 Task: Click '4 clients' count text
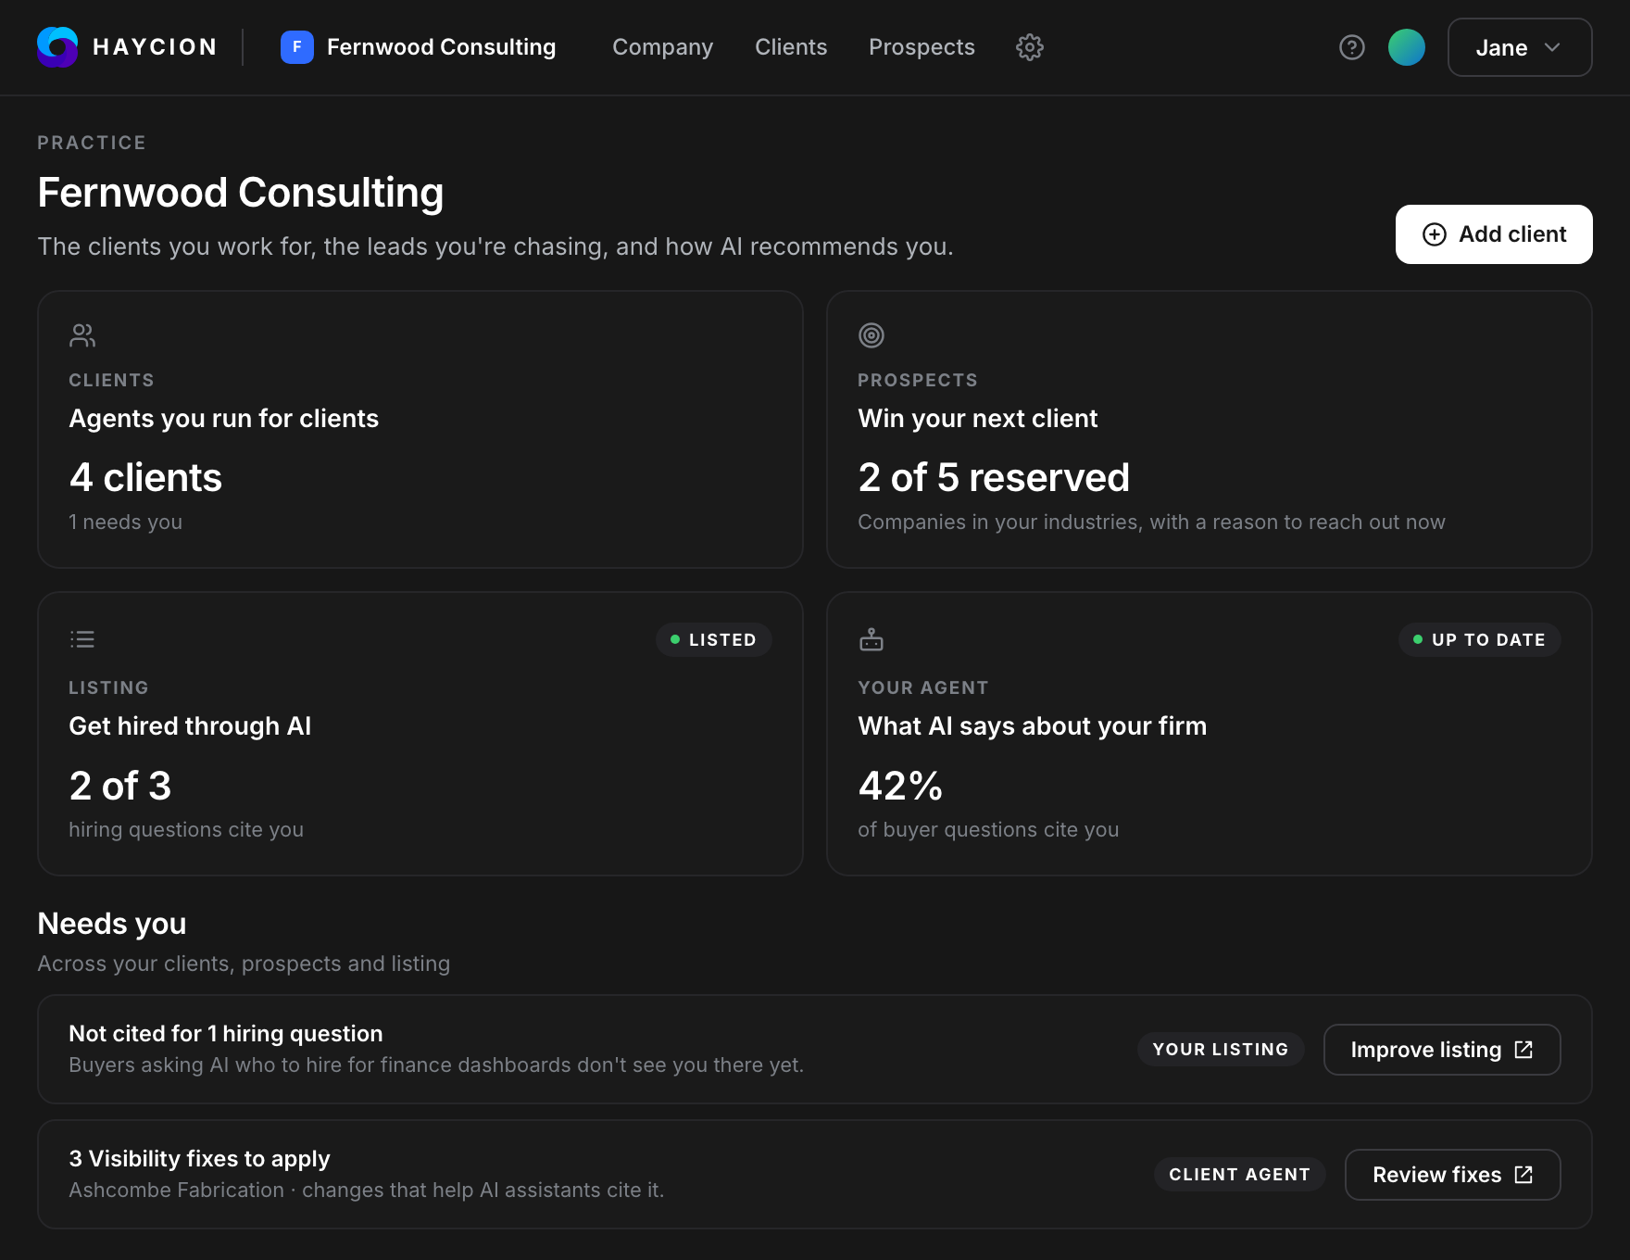[x=146, y=478]
